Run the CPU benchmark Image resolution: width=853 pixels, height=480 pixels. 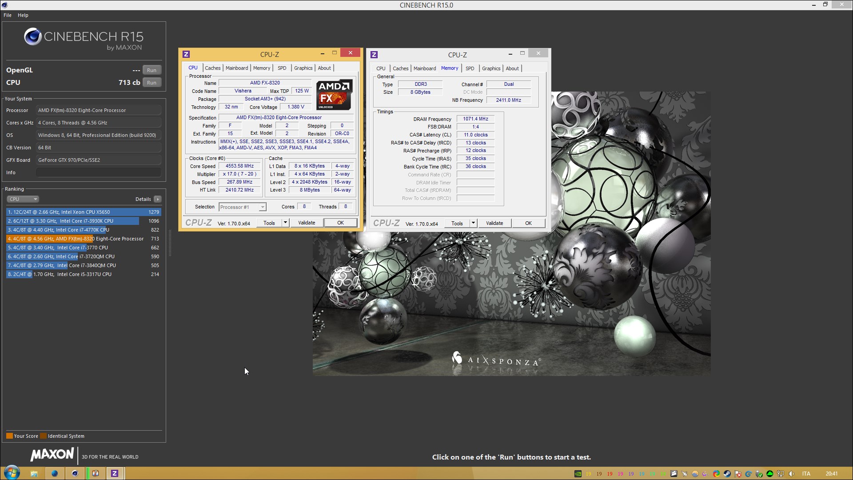pos(152,83)
